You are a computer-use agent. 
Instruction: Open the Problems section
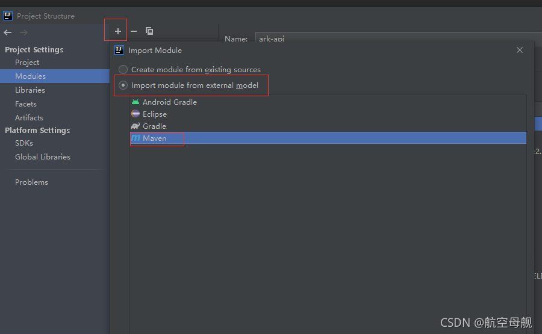[x=31, y=182]
